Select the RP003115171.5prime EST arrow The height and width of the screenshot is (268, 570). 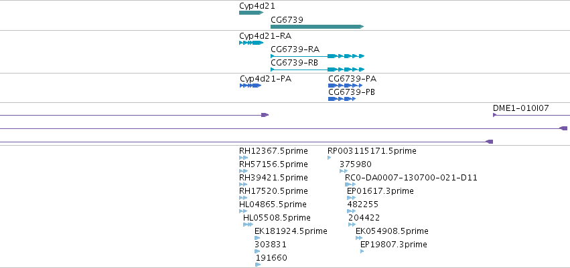point(330,158)
